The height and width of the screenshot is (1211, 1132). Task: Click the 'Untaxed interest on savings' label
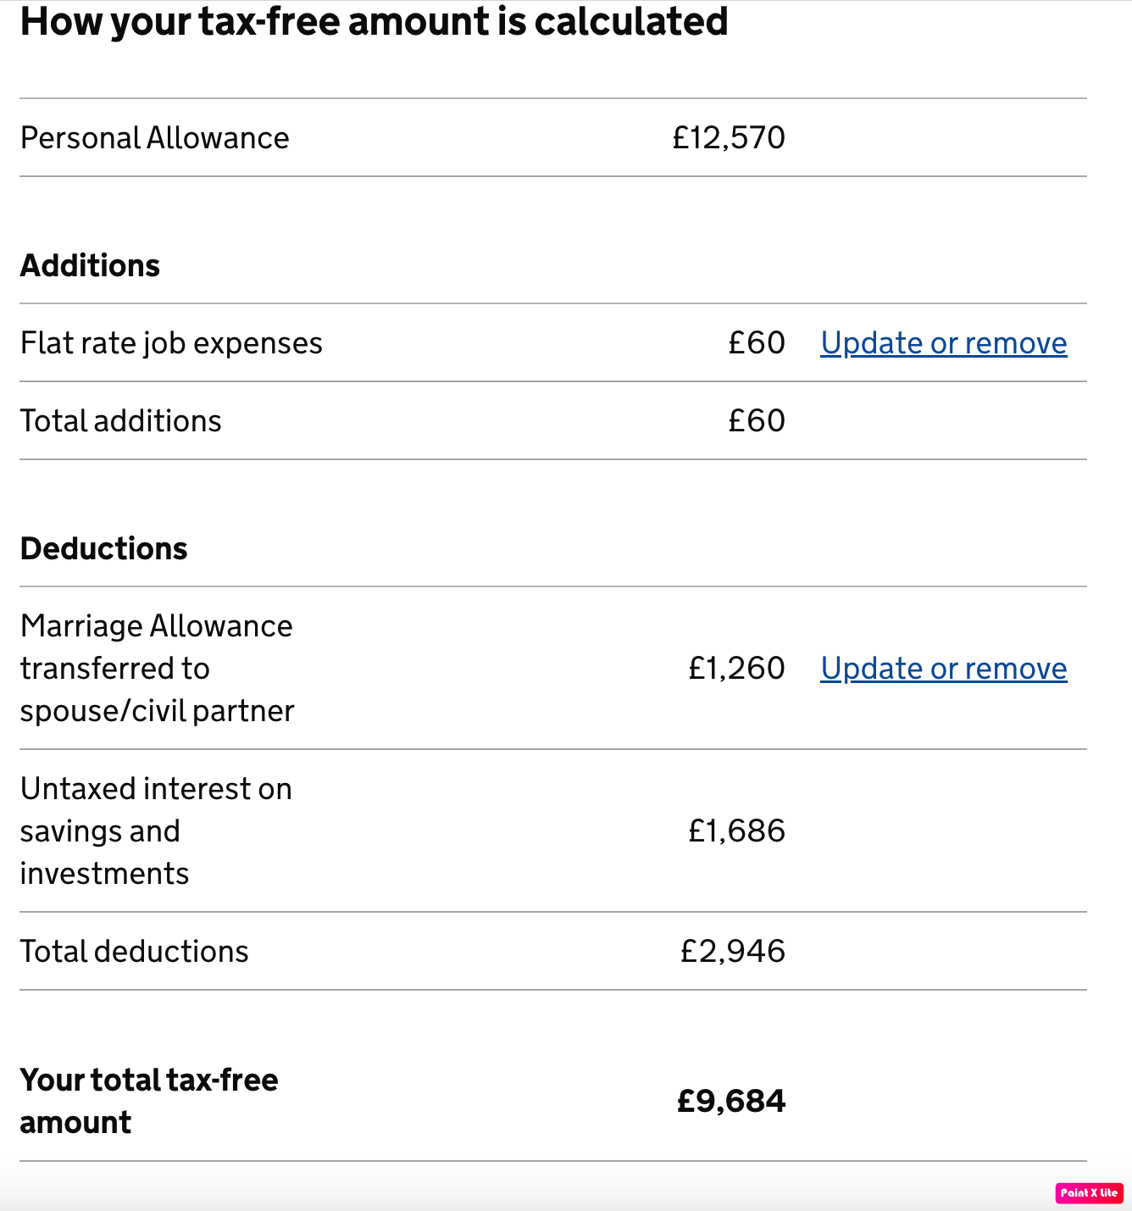point(156,831)
